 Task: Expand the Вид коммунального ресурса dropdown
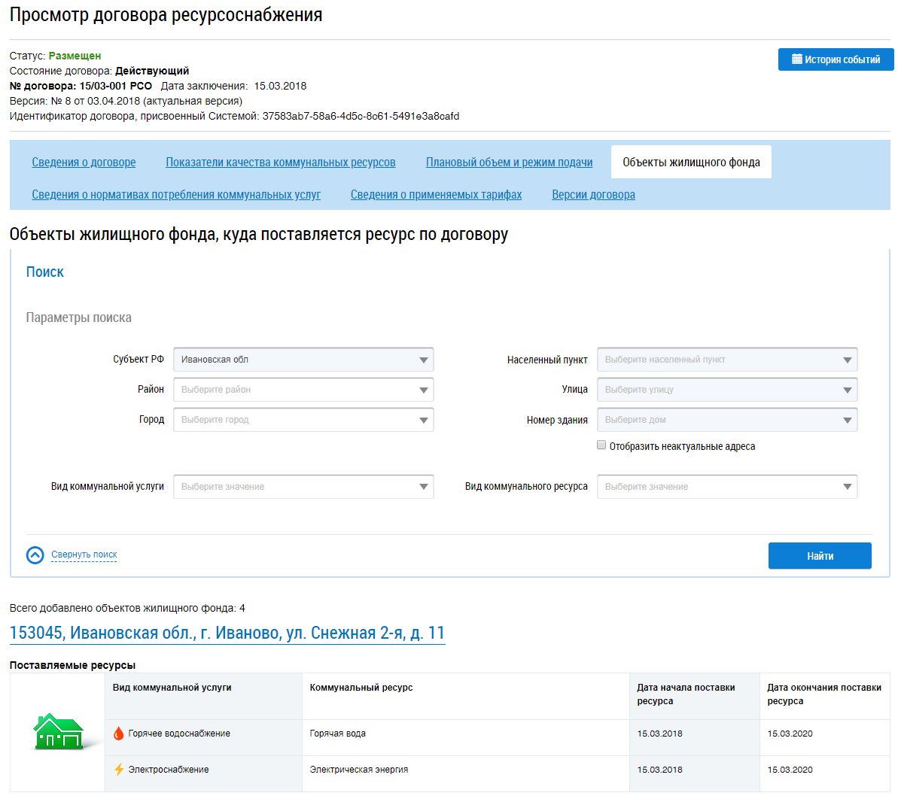pyautogui.click(x=727, y=487)
